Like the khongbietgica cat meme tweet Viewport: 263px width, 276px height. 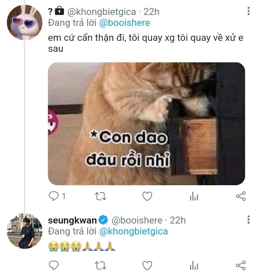coord(147,196)
